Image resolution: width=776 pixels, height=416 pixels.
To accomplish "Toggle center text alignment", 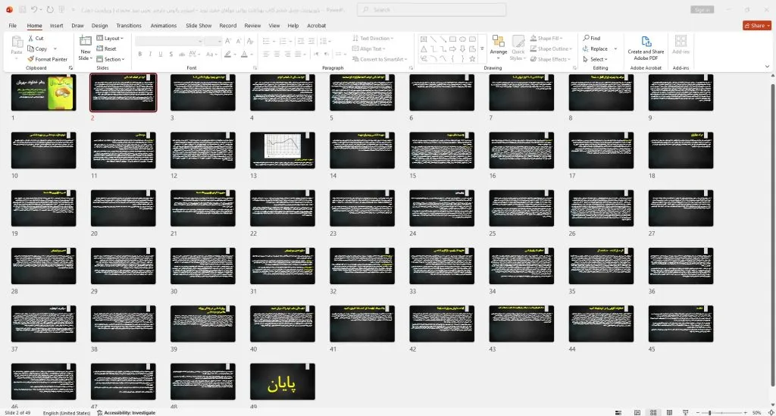I will coord(277,55).
